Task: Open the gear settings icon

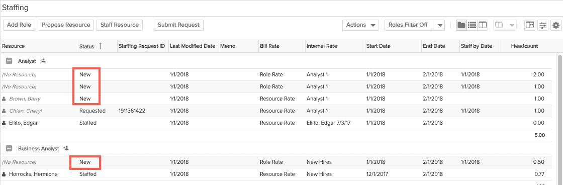Action: tap(556, 25)
